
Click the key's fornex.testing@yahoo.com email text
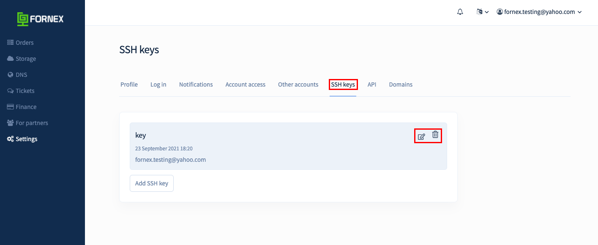click(x=170, y=160)
